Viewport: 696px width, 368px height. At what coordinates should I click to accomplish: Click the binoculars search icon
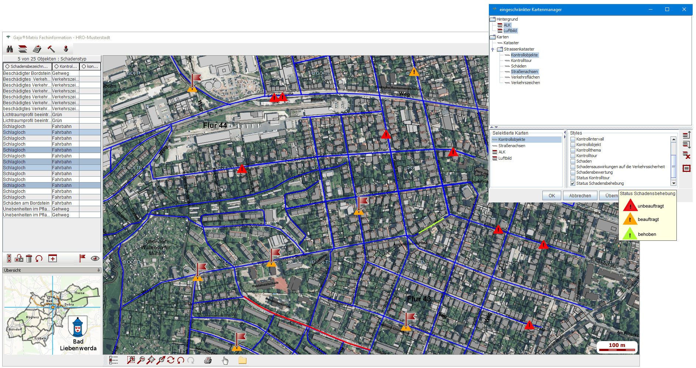click(10, 49)
